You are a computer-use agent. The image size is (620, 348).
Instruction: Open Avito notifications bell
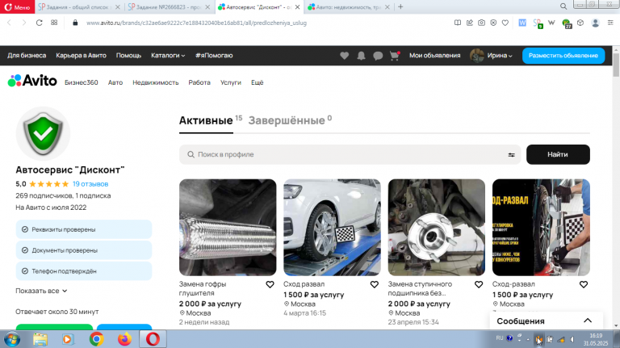(x=361, y=56)
